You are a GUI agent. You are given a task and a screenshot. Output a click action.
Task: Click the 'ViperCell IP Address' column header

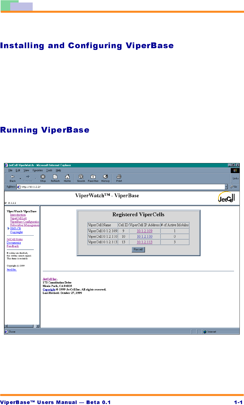pos(144,225)
